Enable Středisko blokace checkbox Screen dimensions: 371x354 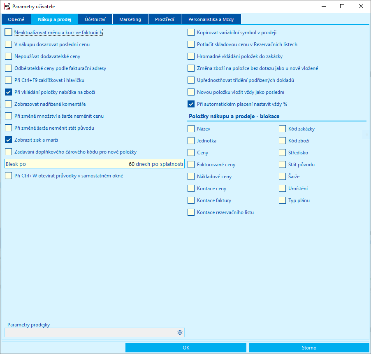(282, 152)
